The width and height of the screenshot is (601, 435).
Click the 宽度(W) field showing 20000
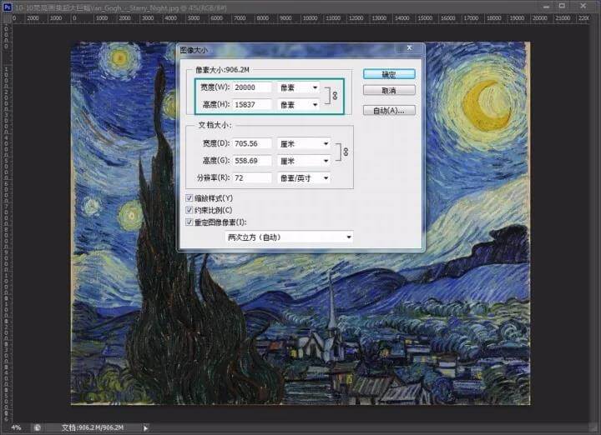(x=252, y=87)
